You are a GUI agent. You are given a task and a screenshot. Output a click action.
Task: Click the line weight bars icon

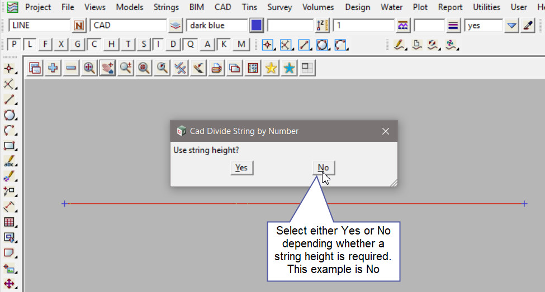coord(453,26)
